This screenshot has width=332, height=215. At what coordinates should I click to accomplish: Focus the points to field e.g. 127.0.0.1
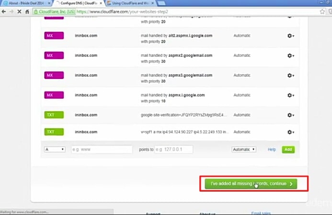click(173, 150)
